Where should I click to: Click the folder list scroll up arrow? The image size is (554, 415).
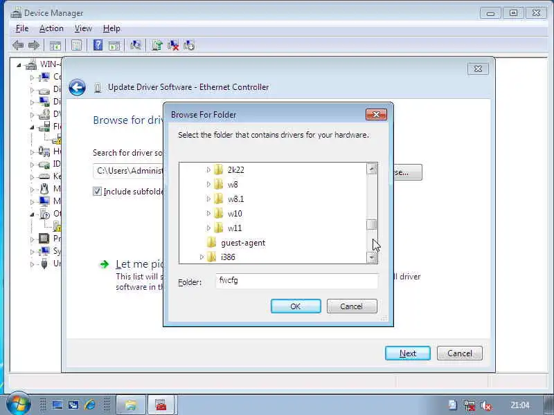372,169
